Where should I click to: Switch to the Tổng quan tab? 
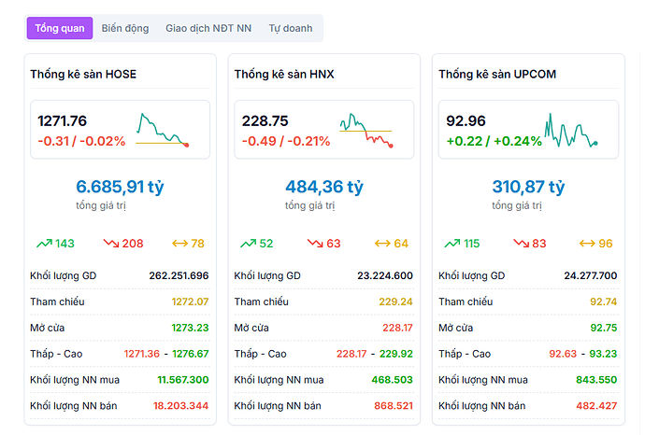60,28
